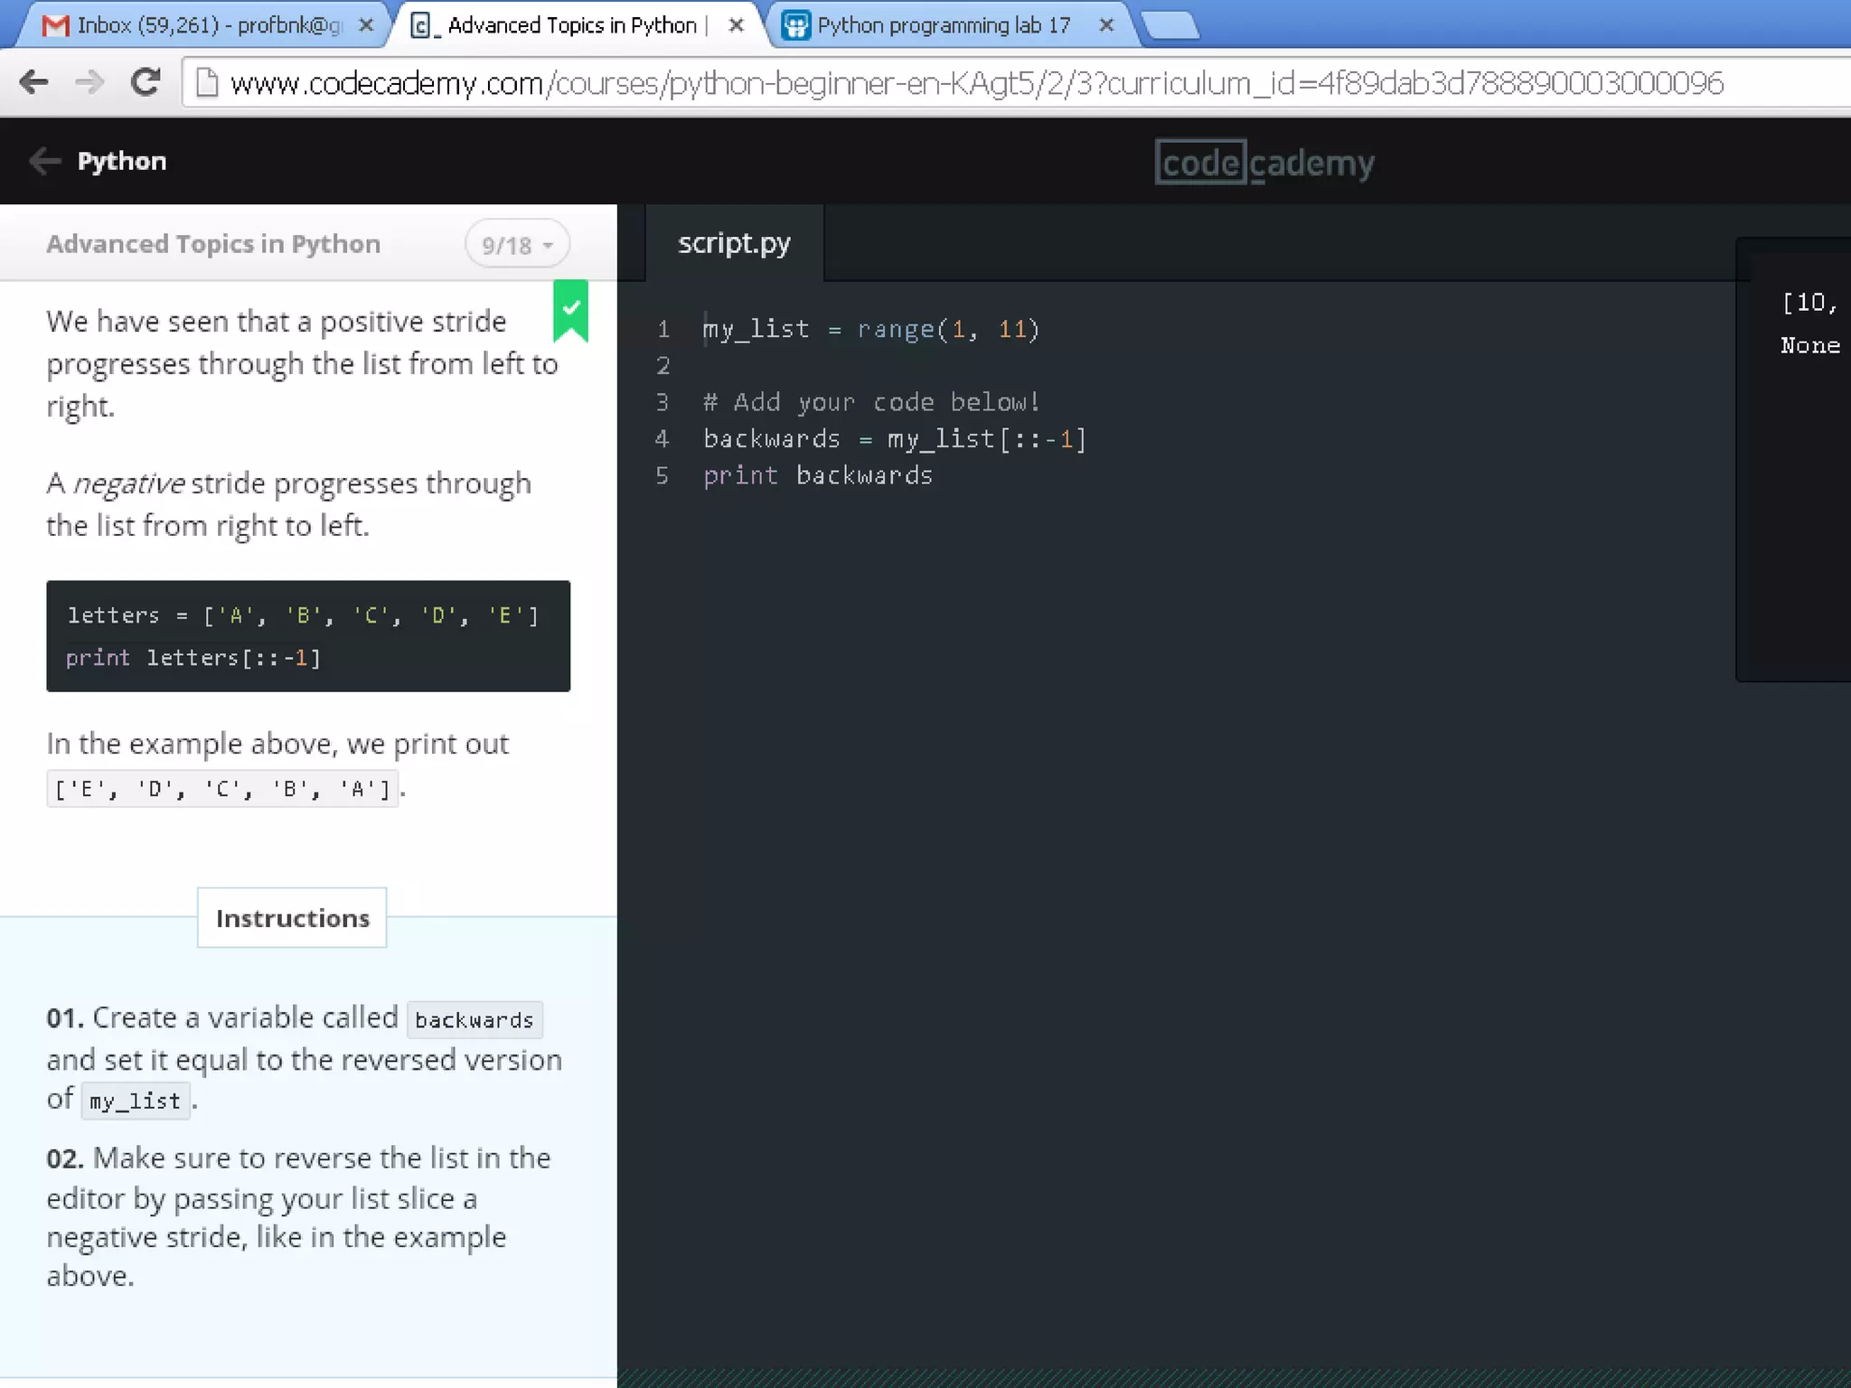
Task: Reload the page with refresh icon
Action: pos(146,82)
